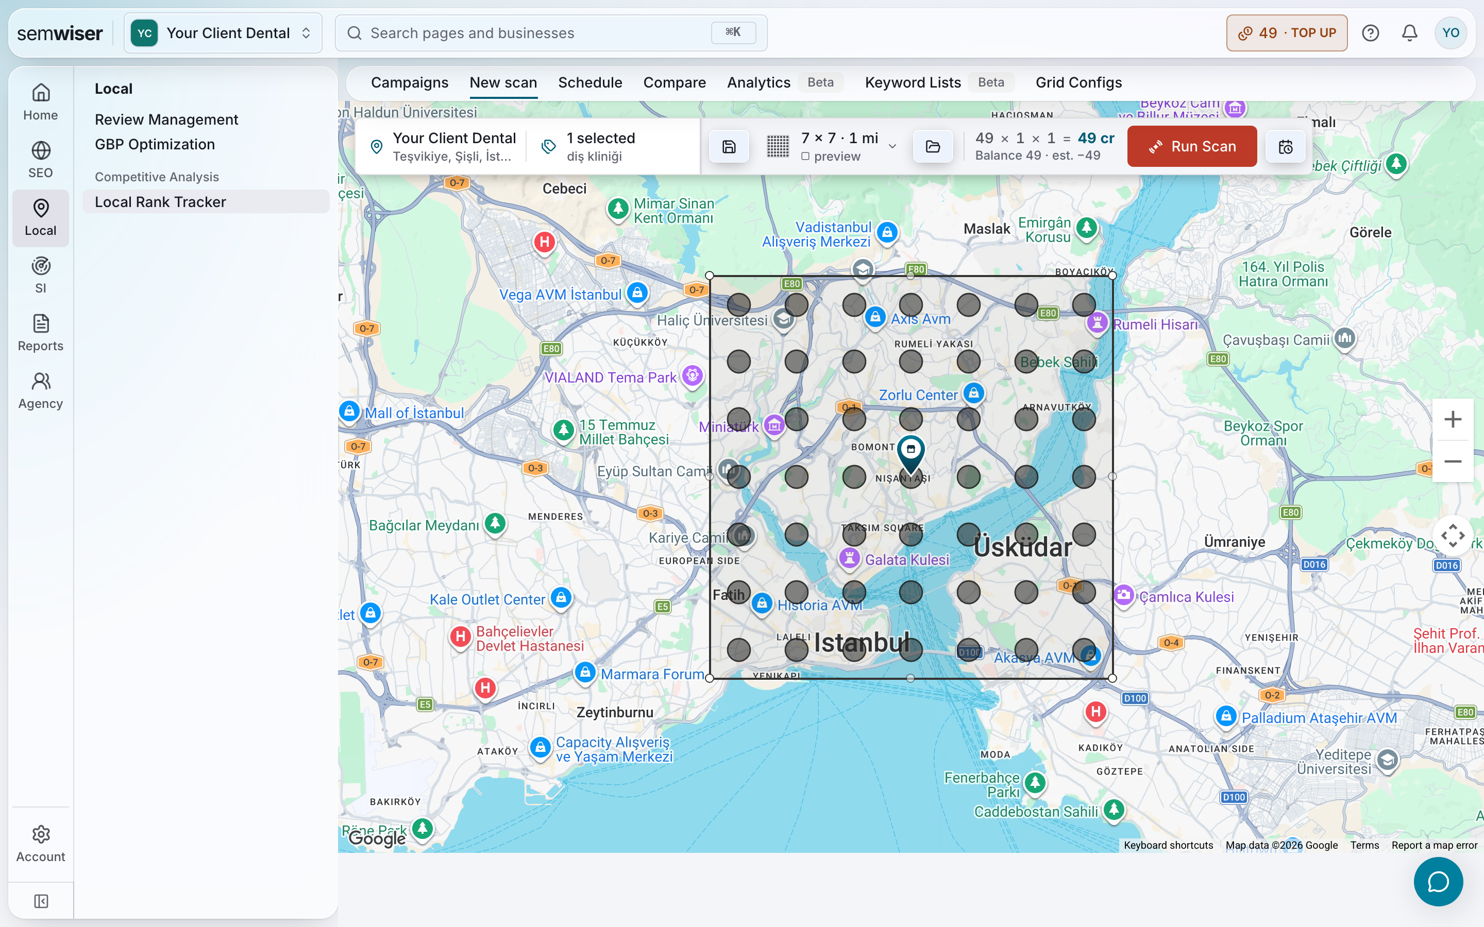Switch to the Compare tab
This screenshot has height=927, width=1484.
pyautogui.click(x=674, y=83)
